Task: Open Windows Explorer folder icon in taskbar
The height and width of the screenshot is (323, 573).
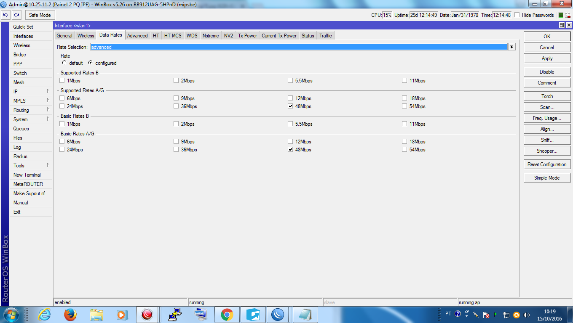Action: [x=96, y=315]
